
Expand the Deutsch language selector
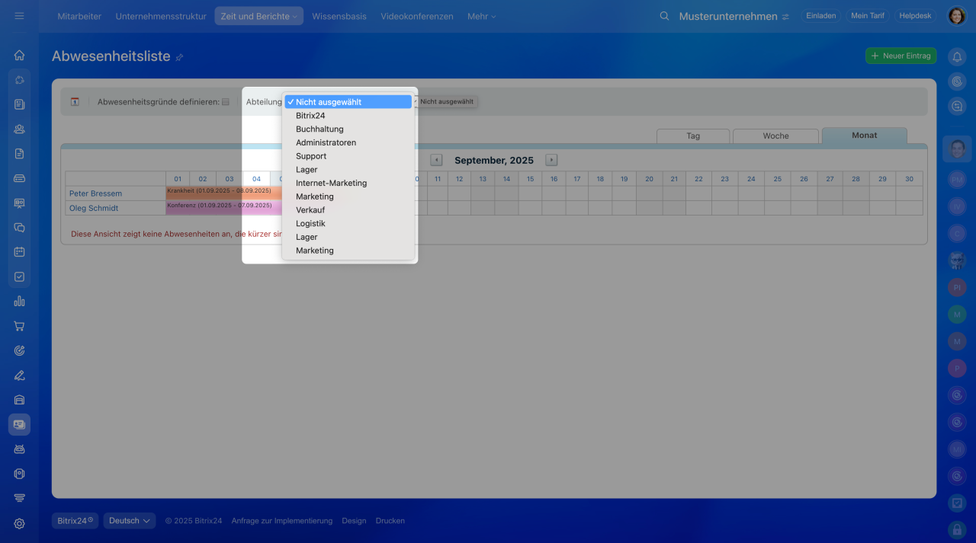coord(130,521)
